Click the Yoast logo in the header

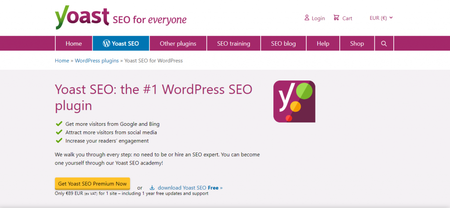click(x=82, y=17)
